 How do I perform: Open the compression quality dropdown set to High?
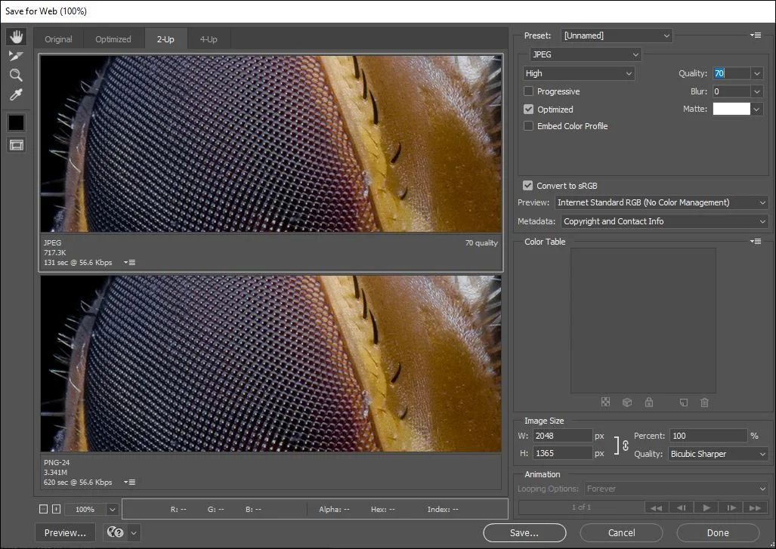(x=578, y=72)
